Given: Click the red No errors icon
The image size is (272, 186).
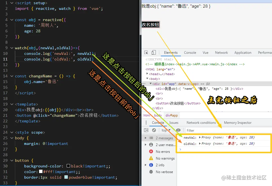Looking at the screenshot, I should click(x=151, y=151).
